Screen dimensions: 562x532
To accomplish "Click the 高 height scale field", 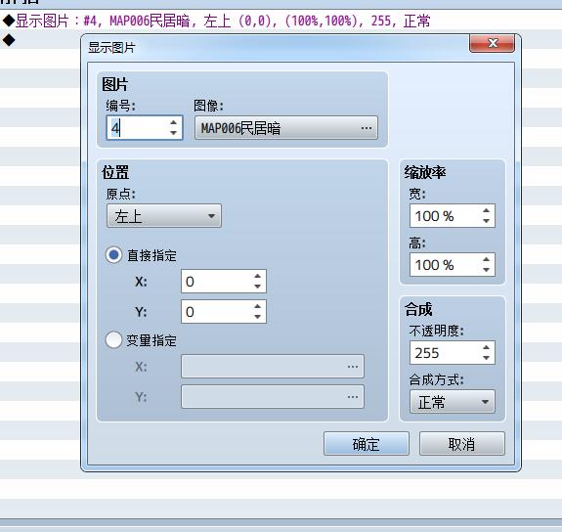I will tap(453, 265).
